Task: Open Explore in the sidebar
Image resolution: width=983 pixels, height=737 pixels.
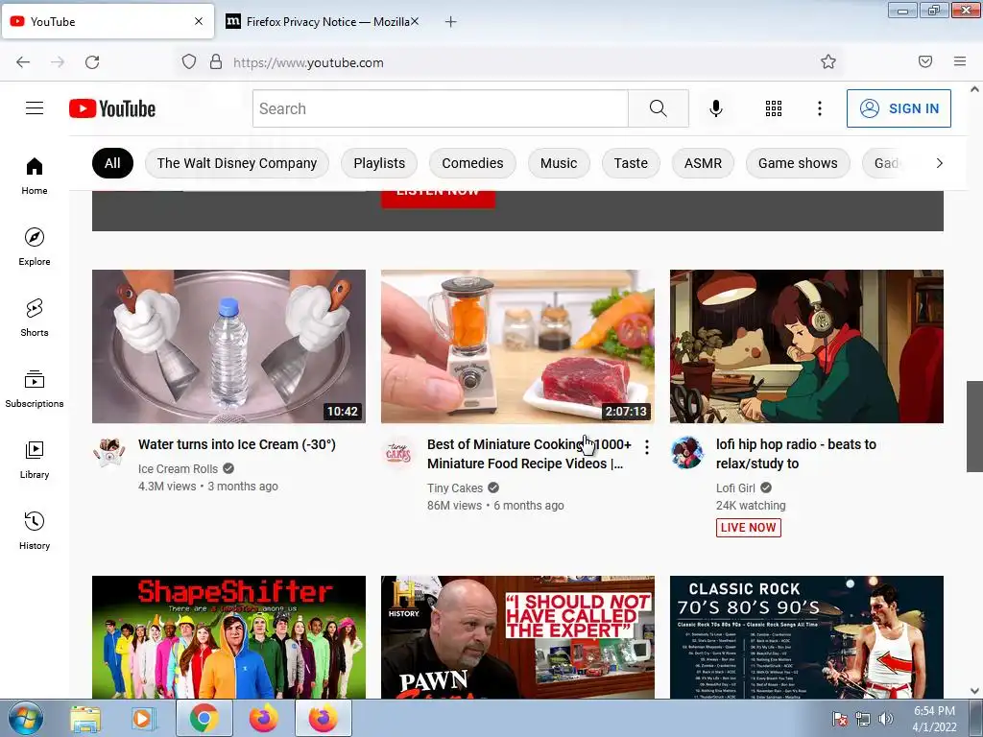Action: [x=35, y=247]
